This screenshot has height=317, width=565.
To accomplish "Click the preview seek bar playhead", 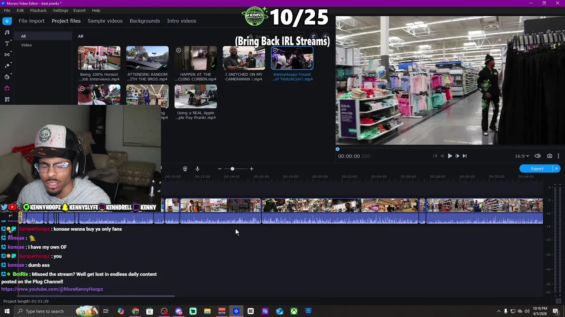I will [x=338, y=149].
